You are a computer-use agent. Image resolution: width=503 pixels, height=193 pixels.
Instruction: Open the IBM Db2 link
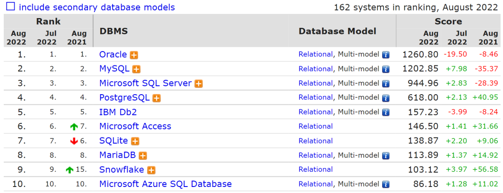click(118, 112)
